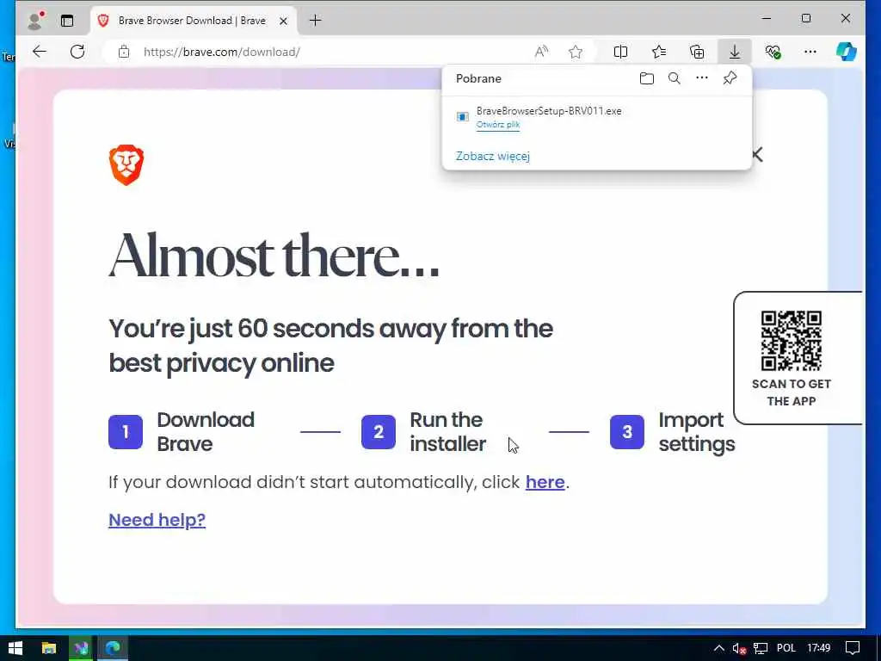Reload the current page
Image resolution: width=881 pixels, height=661 pixels.
coord(77,52)
